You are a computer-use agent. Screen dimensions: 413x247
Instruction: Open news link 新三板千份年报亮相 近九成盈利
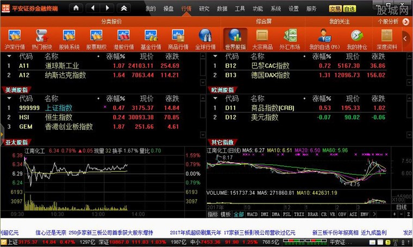click(x=349, y=233)
